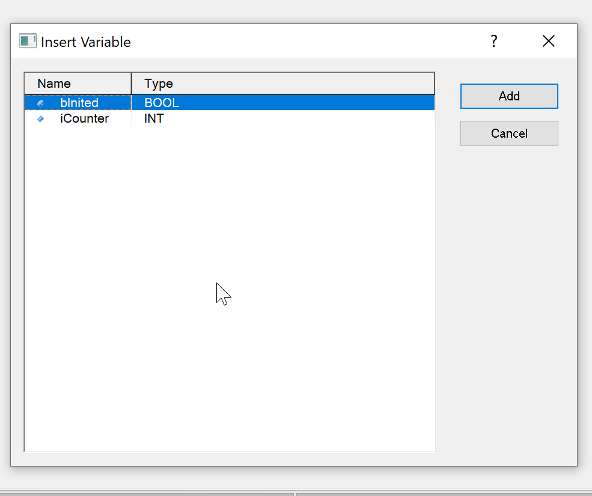Image resolution: width=592 pixels, height=496 pixels.
Task: Open the dialog help question mark
Action: (x=494, y=41)
